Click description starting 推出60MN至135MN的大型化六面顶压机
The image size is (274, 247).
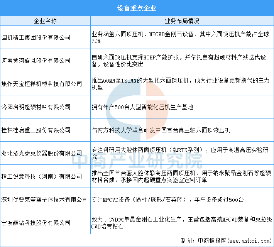point(181,84)
